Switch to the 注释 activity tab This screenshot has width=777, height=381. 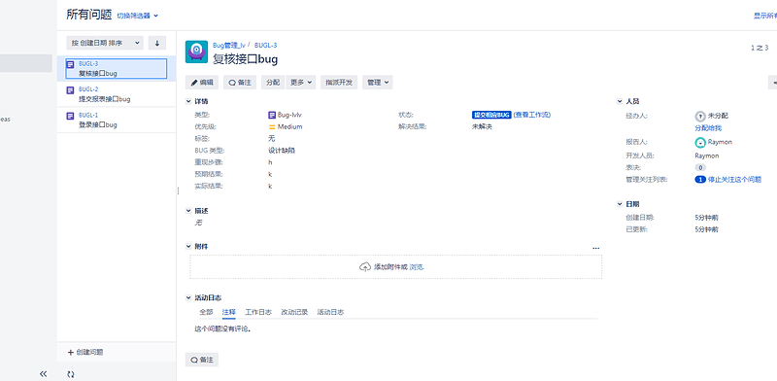click(229, 312)
